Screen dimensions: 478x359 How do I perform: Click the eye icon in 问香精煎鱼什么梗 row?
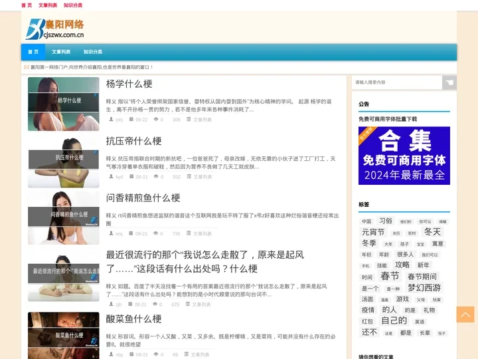pos(155,233)
